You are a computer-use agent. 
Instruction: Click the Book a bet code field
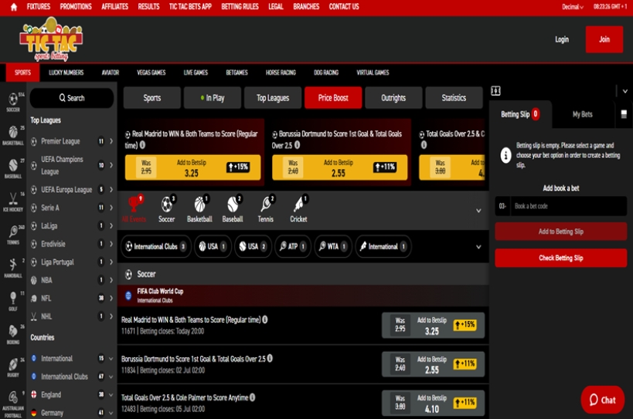pyautogui.click(x=568, y=206)
